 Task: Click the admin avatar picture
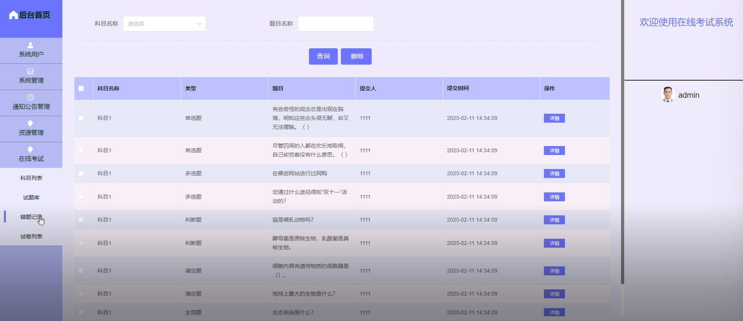667,95
